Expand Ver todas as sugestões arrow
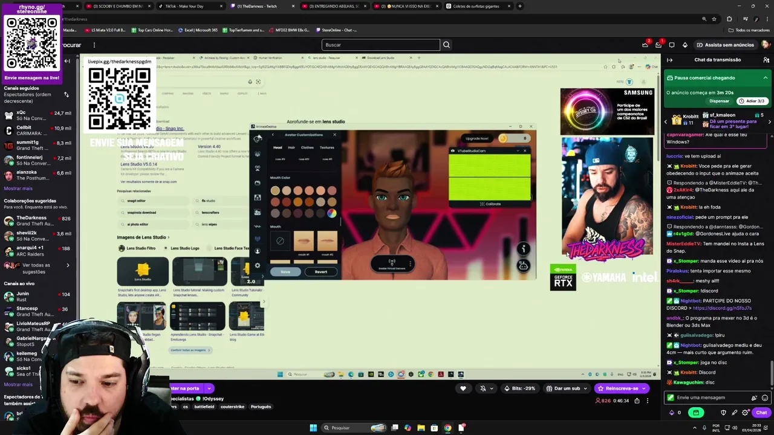The image size is (774, 435). pyautogui.click(x=68, y=265)
